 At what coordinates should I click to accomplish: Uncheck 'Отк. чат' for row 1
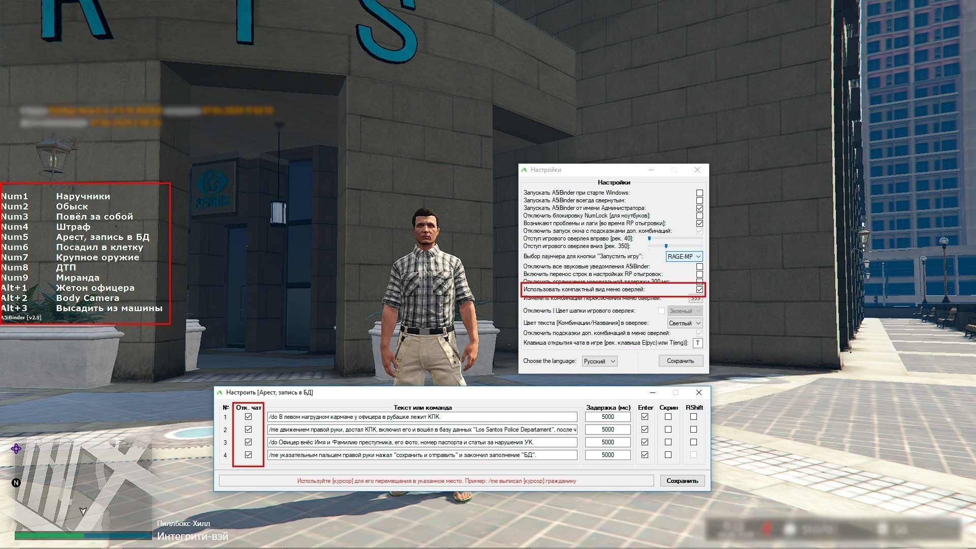[248, 417]
